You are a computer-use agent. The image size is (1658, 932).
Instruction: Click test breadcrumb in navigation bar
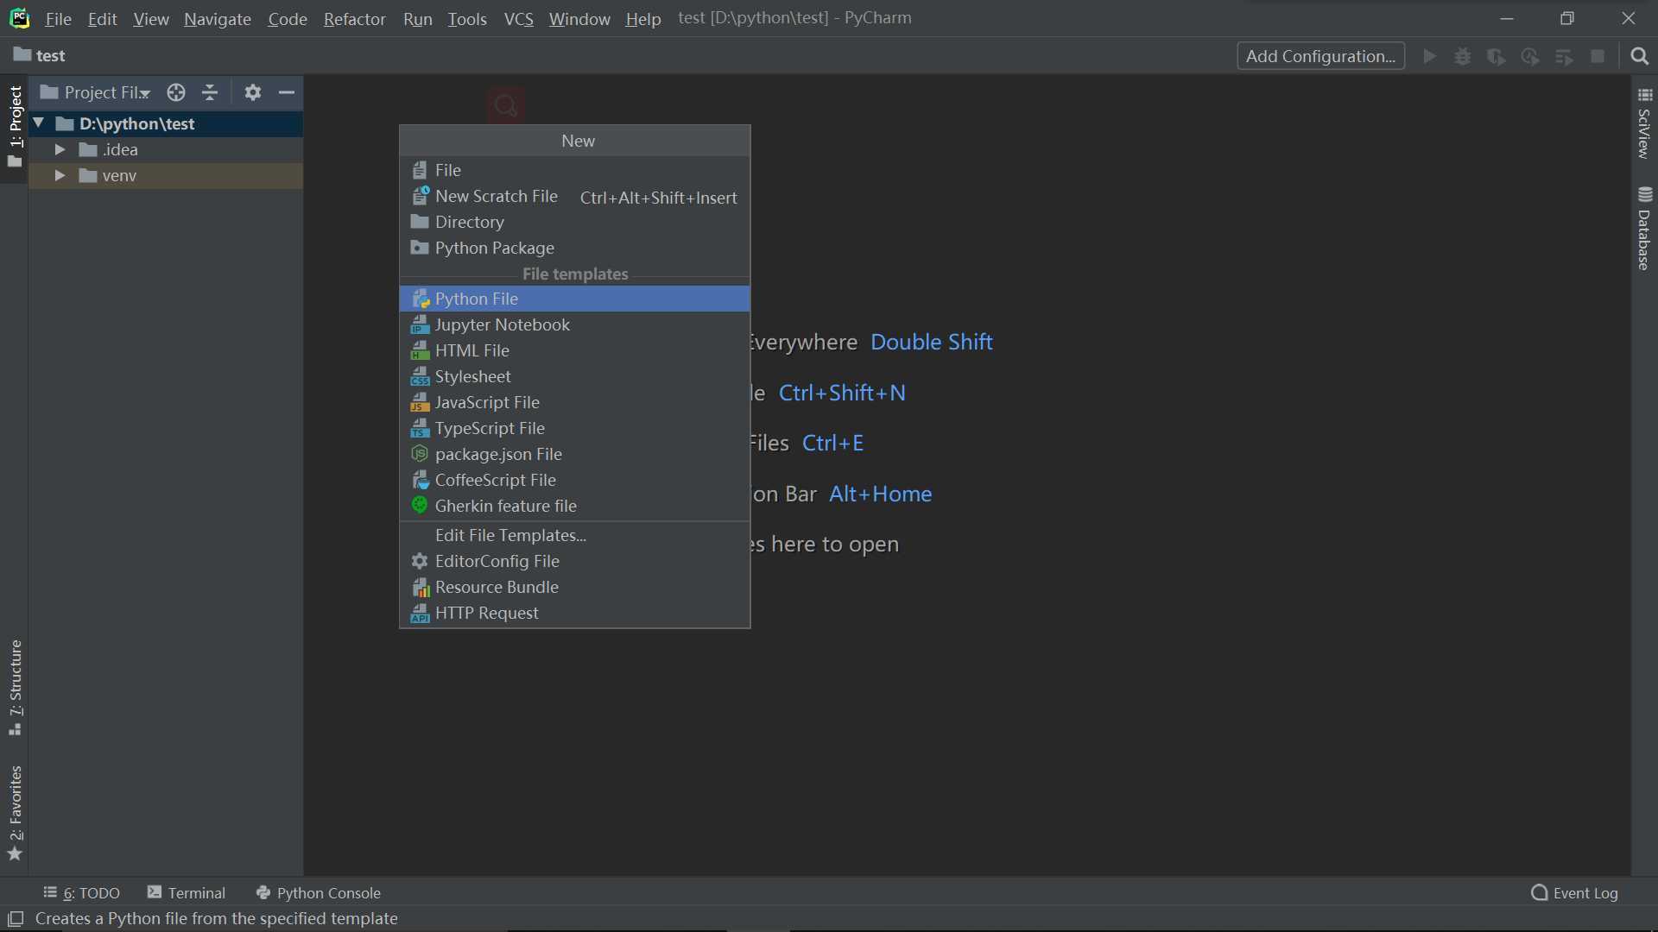[40, 55]
